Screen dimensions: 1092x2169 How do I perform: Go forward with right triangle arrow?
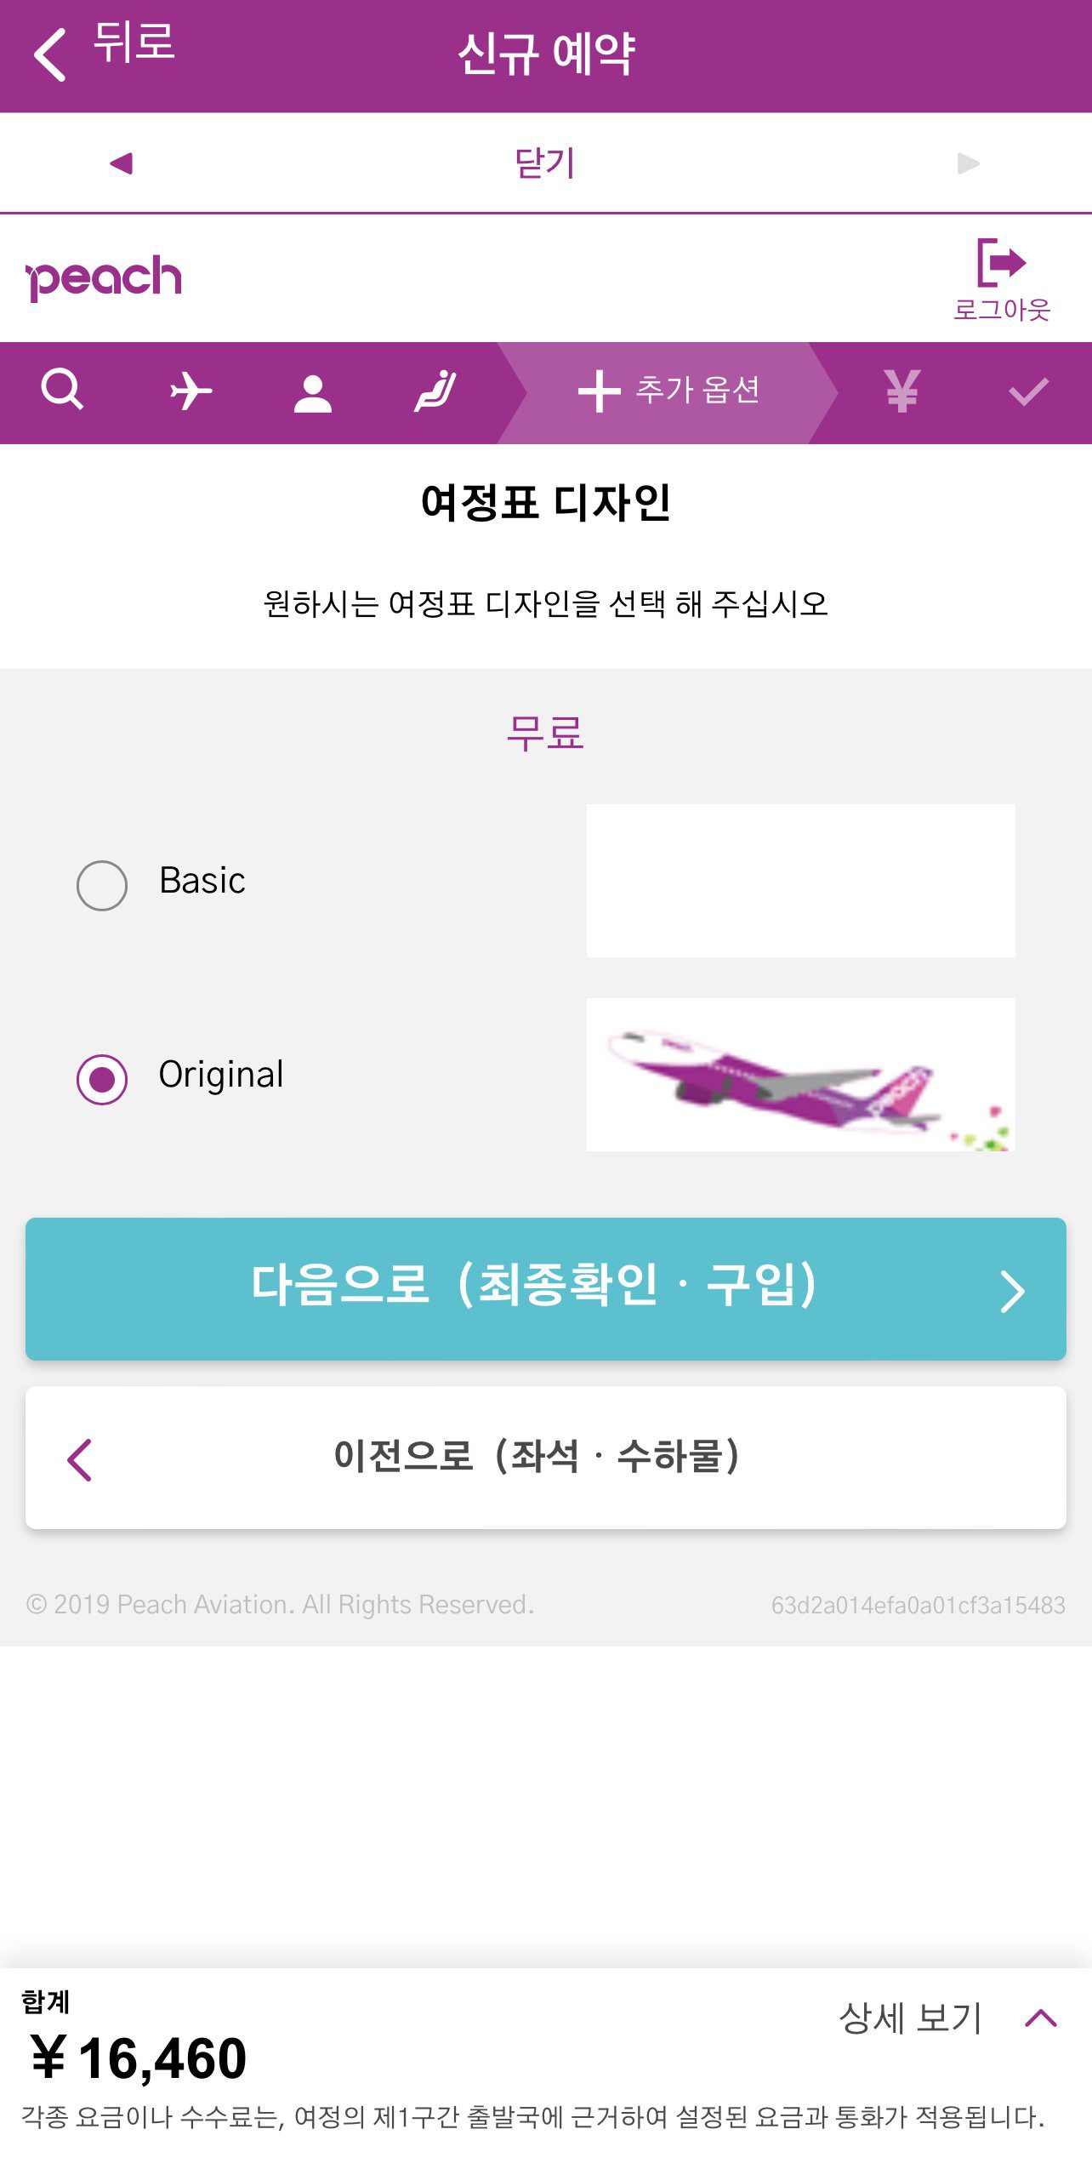968,163
